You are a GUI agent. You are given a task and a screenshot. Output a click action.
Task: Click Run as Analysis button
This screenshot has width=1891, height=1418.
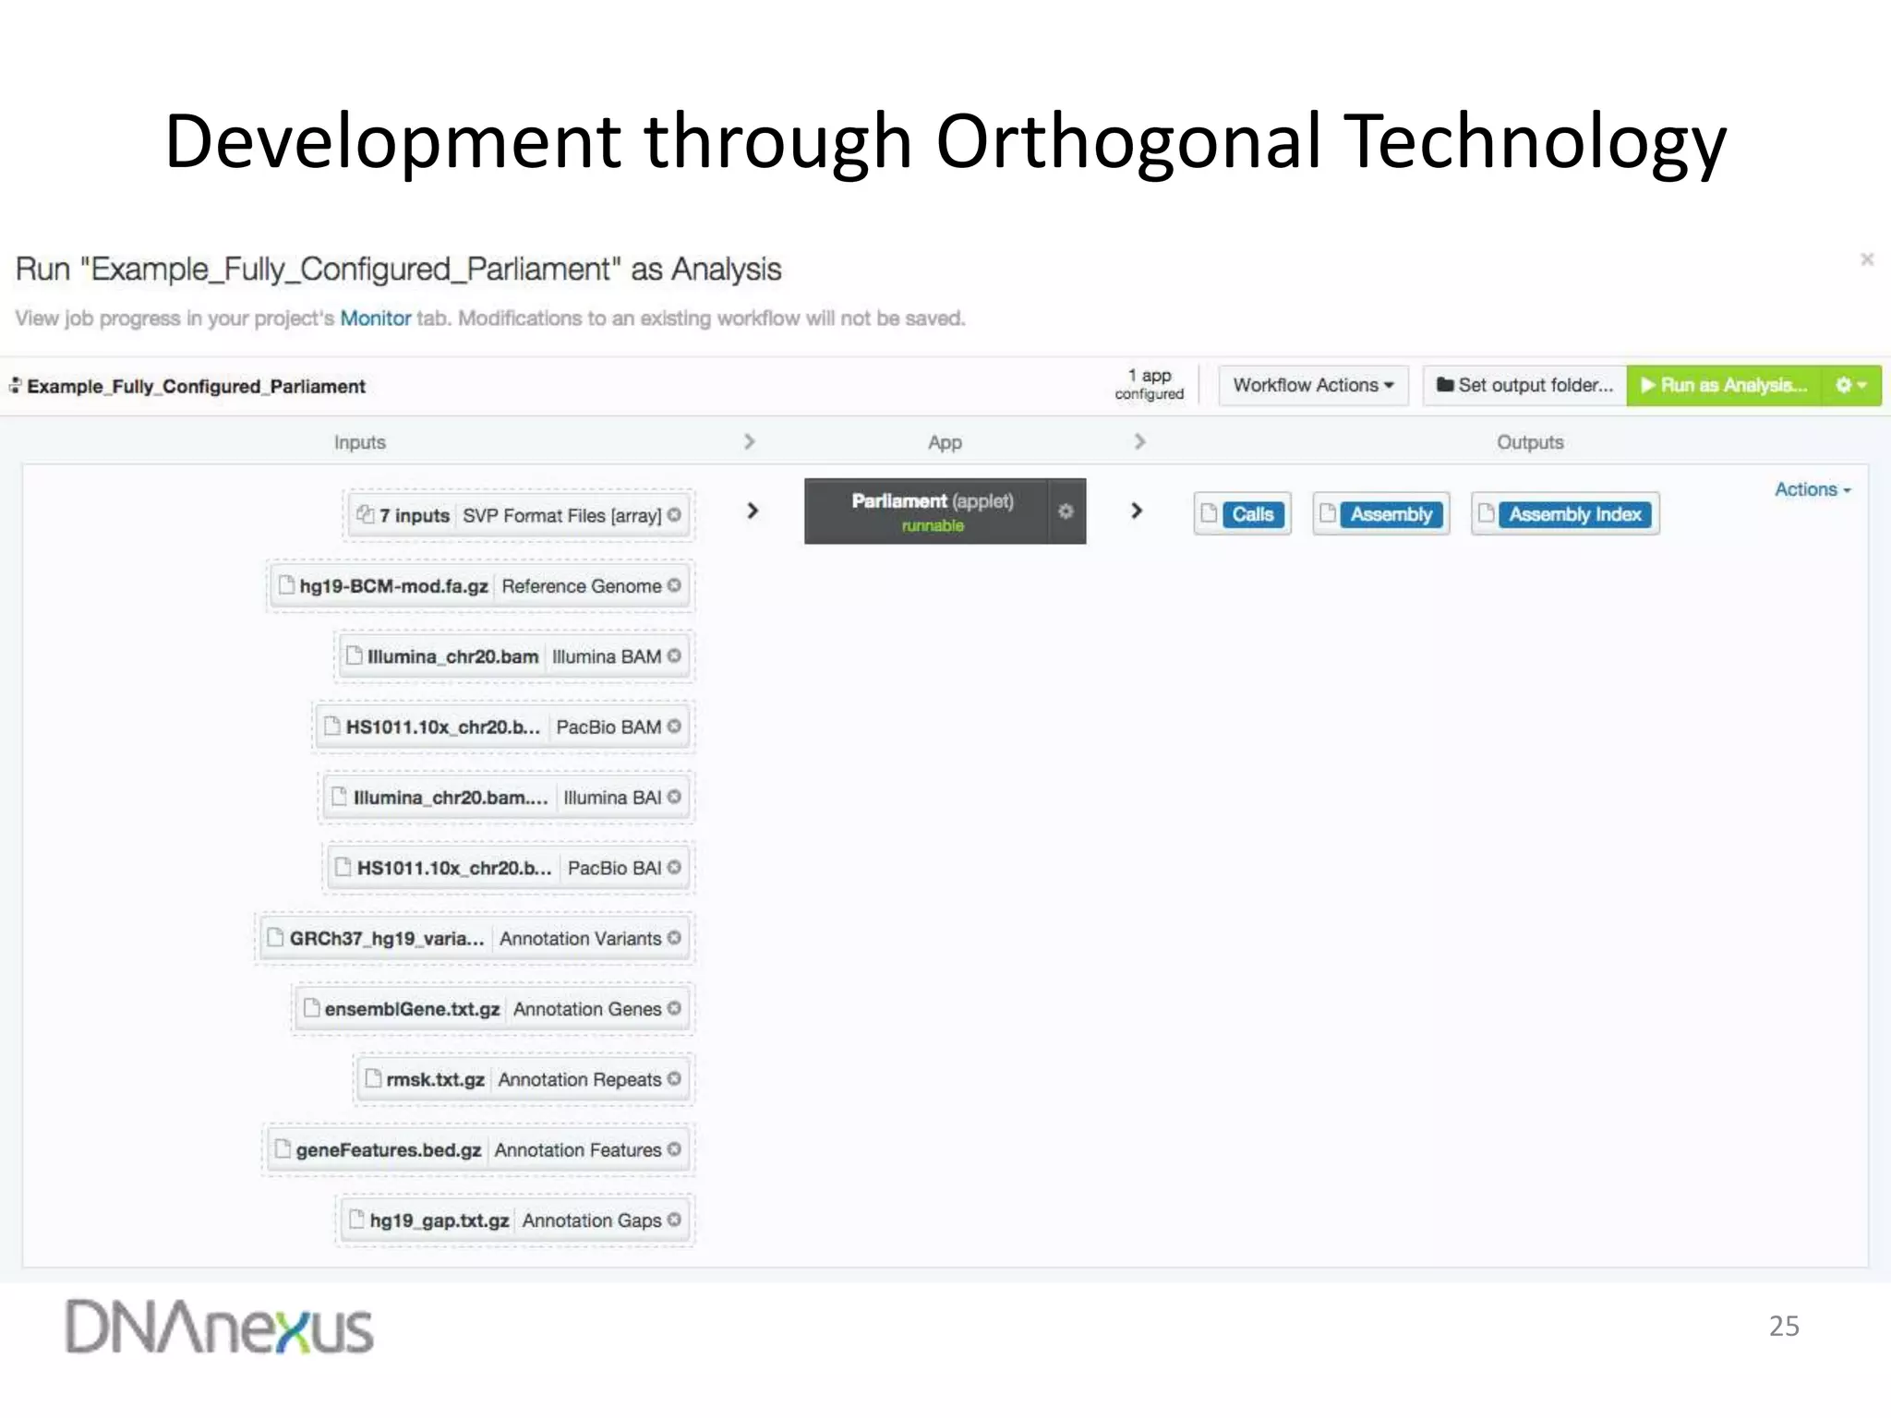coord(1724,386)
